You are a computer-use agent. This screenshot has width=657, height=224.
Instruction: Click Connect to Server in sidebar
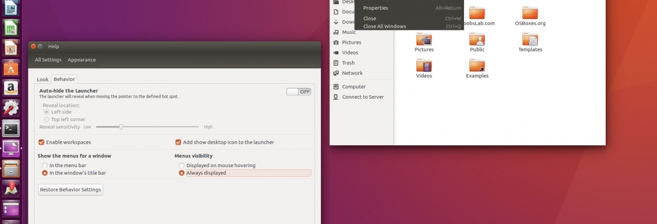(x=363, y=97)
